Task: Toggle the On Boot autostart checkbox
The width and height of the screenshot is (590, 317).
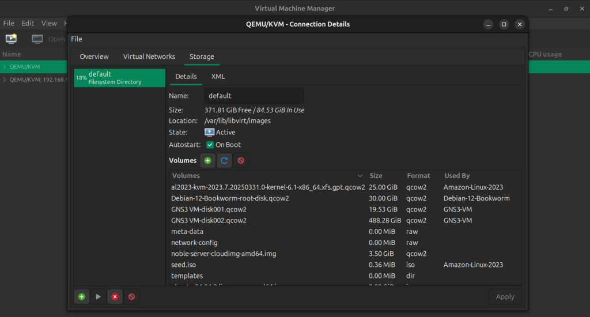Action: (x=210, y=145)
